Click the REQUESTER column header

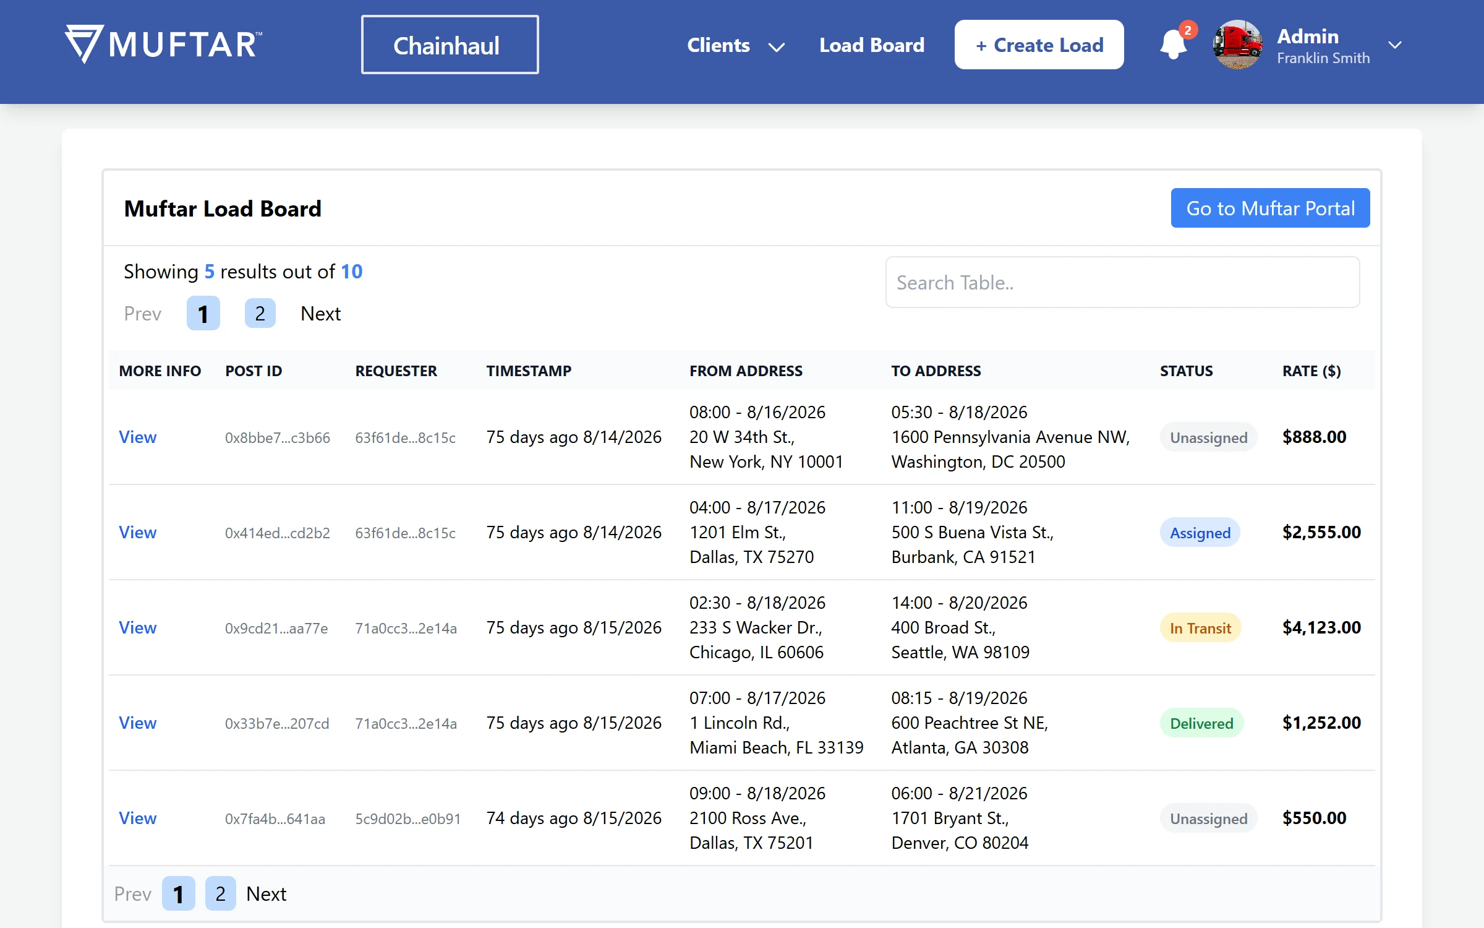pos(396,371)
